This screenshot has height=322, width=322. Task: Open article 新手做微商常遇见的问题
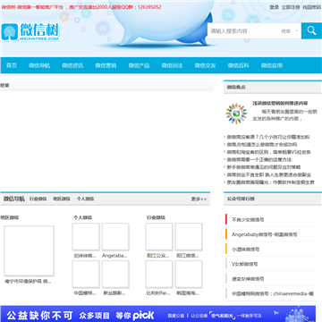[x=264, y=167]
